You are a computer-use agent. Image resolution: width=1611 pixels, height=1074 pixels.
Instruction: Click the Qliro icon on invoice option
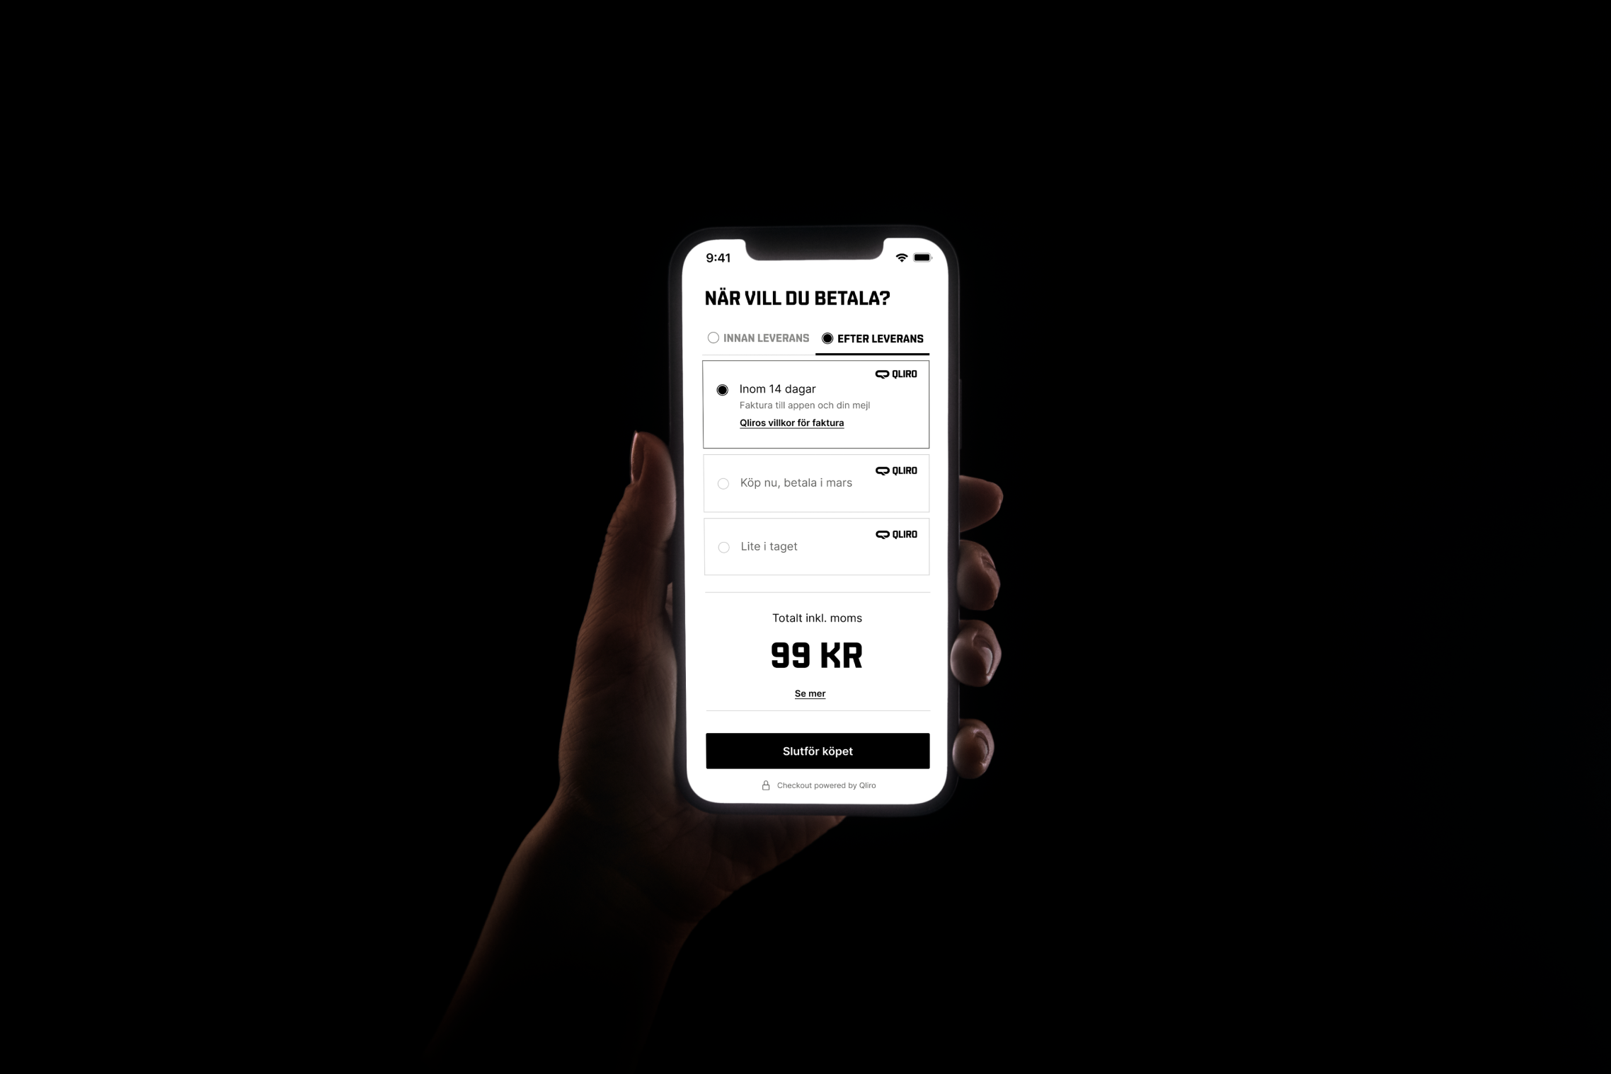tap(893, 373)
